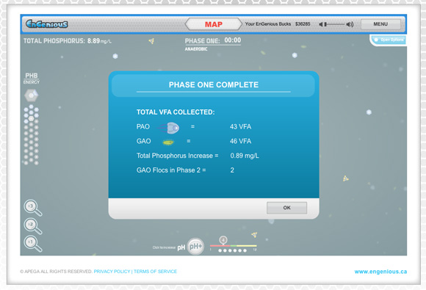
Task: Click the 46 VFA value
Action: 240,141
